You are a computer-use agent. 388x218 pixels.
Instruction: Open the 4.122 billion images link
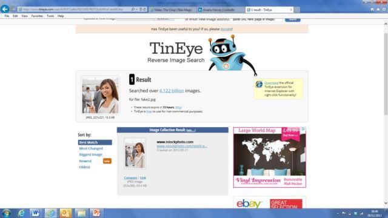(172, 91)
